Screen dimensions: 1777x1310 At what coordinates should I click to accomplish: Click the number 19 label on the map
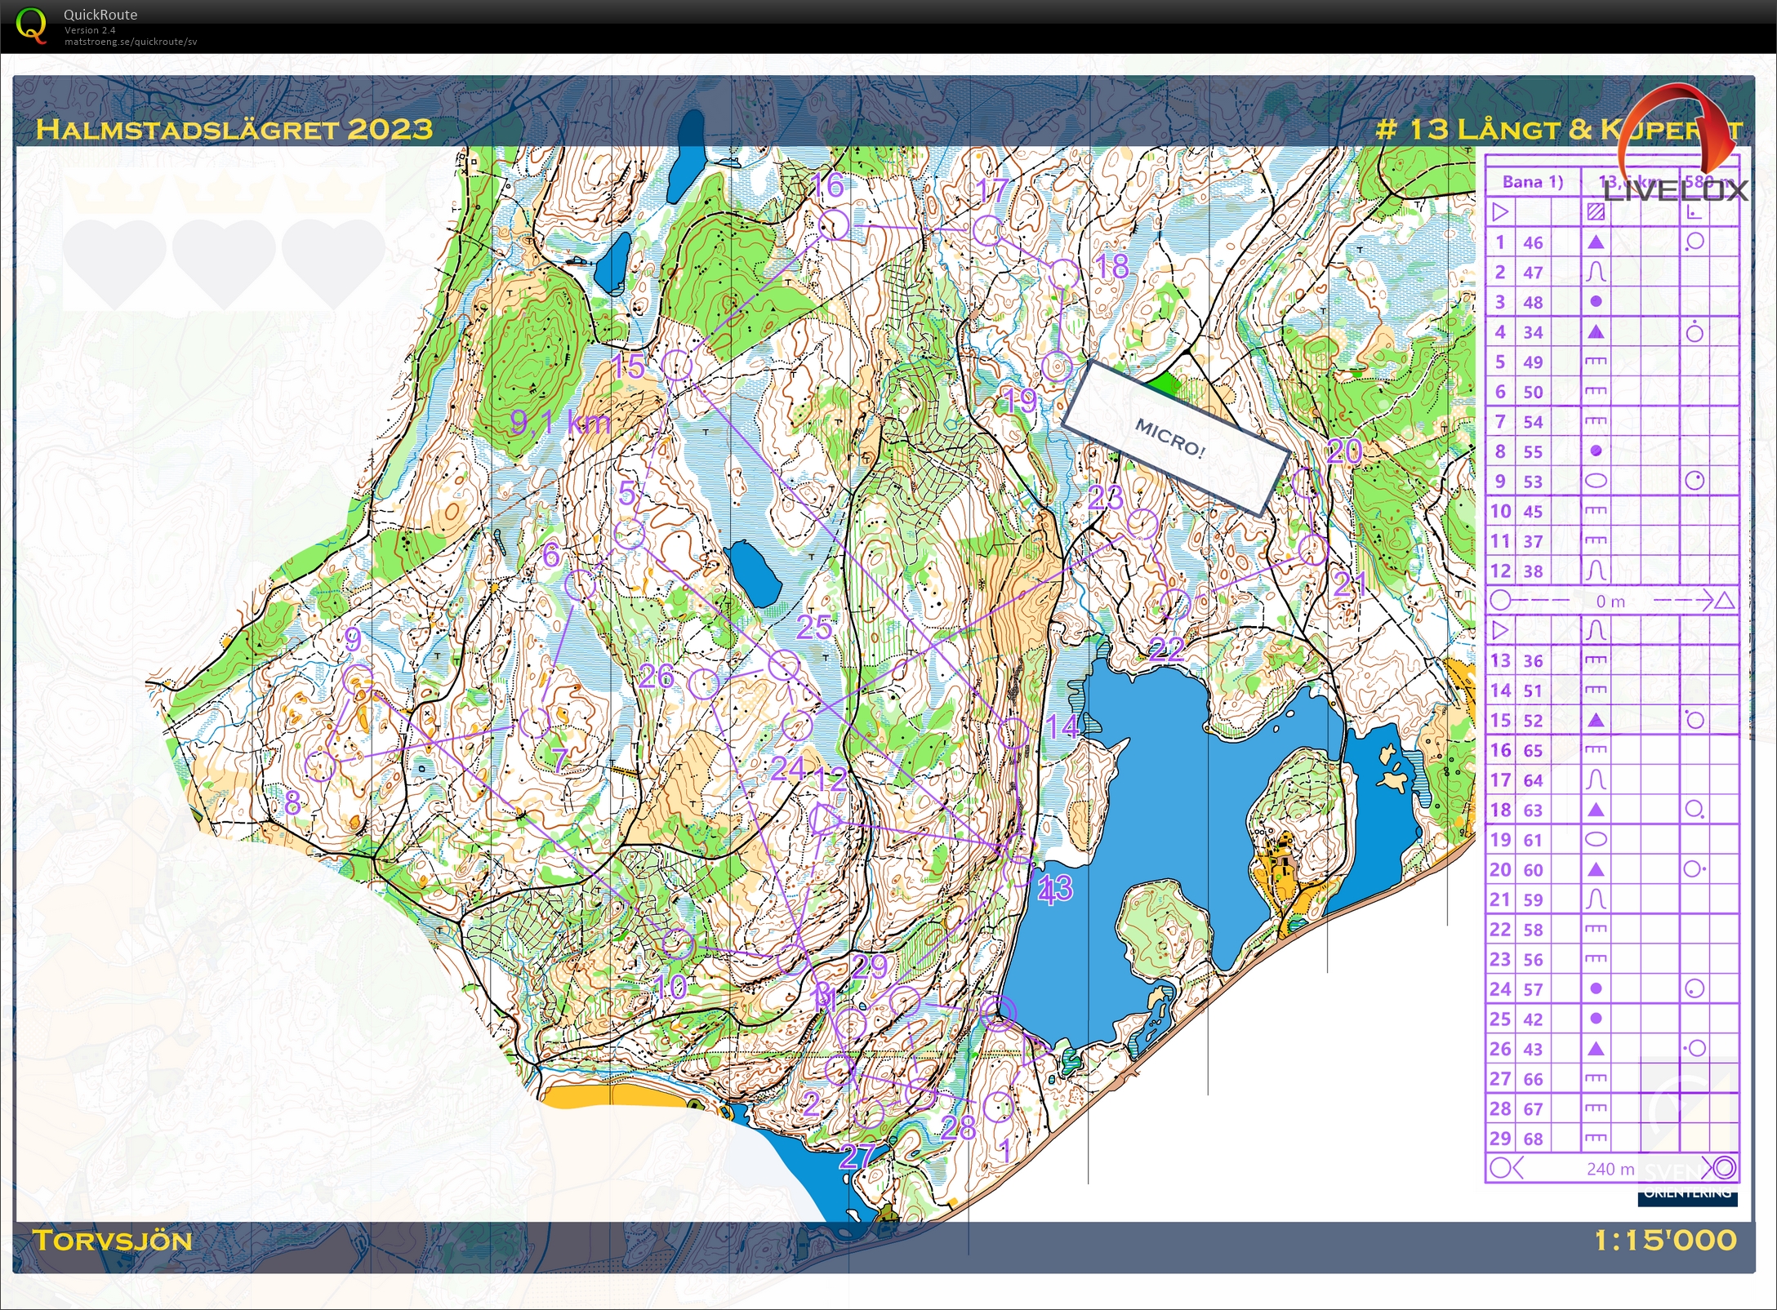(x=1020, y=401)
